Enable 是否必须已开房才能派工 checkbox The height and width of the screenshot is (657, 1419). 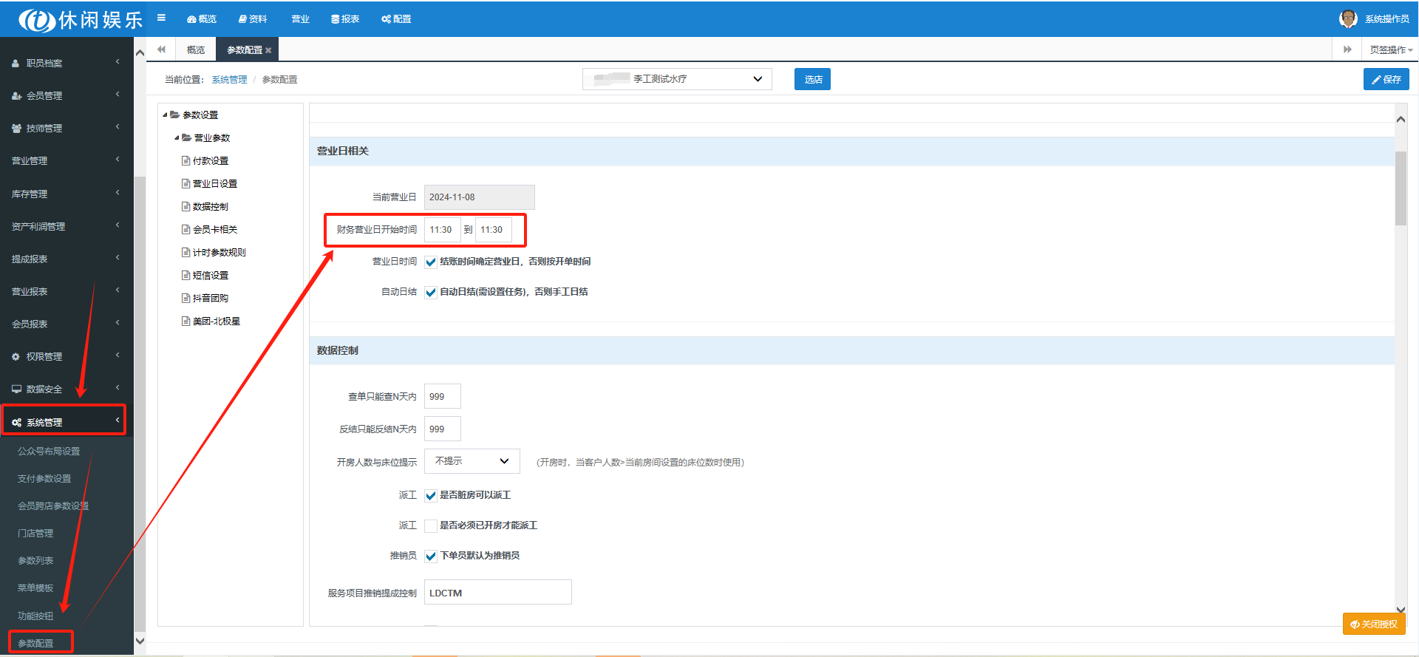[431, 525]
